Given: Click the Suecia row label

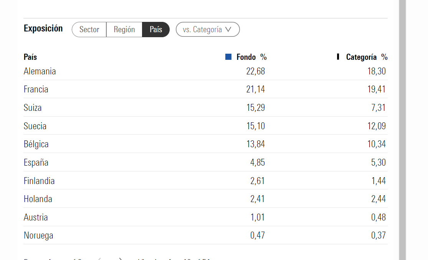Looking at the screenshot, I should 35,126.
